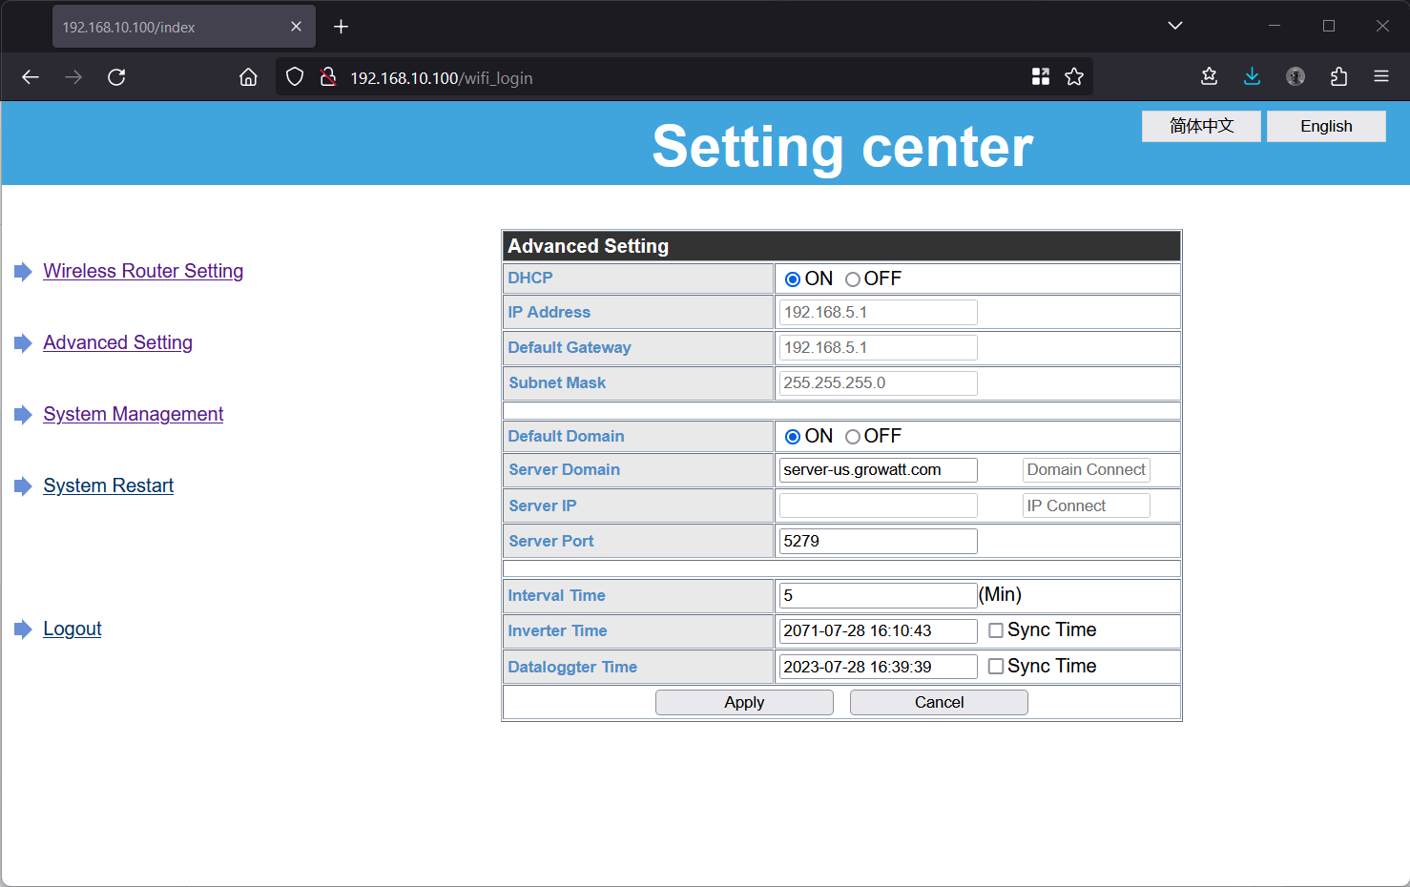Click the tracking protection shield icon
The width and height of the screenshot is (1410, 887).
pyautogui.click(x=294, y=77)
